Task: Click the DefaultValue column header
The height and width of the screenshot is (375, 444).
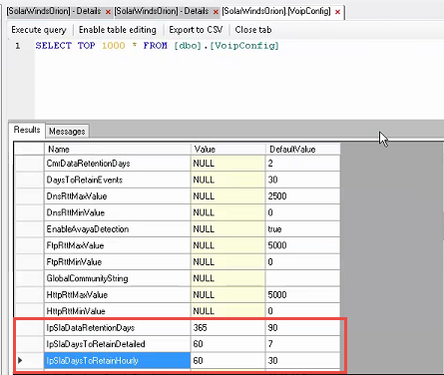Action: point(302,150)
